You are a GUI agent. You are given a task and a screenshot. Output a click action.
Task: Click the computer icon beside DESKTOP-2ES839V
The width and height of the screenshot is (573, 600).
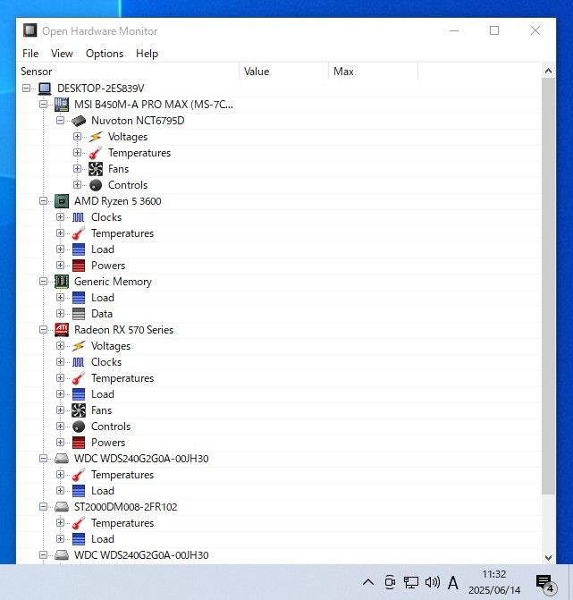pos(45,89)
